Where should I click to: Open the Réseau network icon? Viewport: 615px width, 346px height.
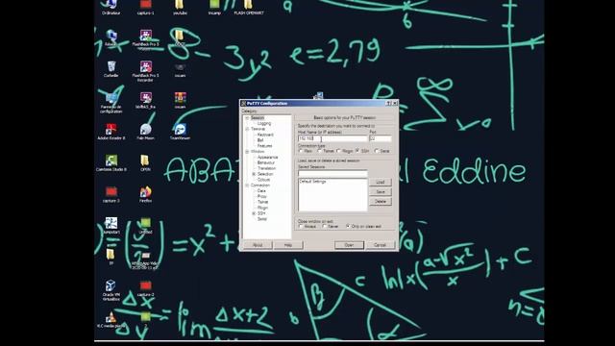click(111, 38)
